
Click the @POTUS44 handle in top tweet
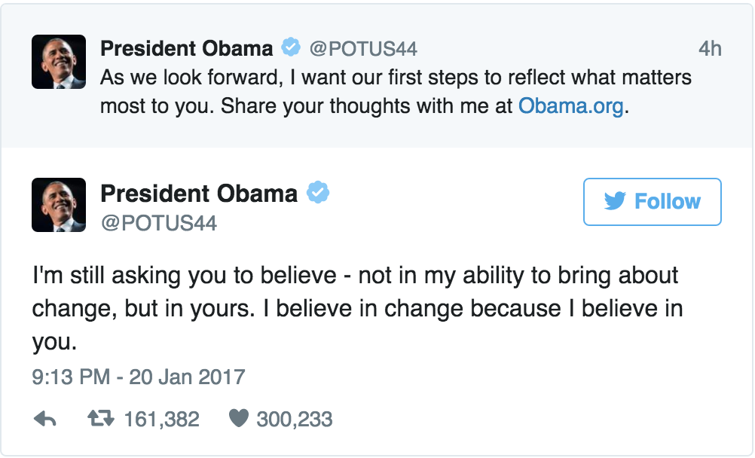[x=365, y=48]
